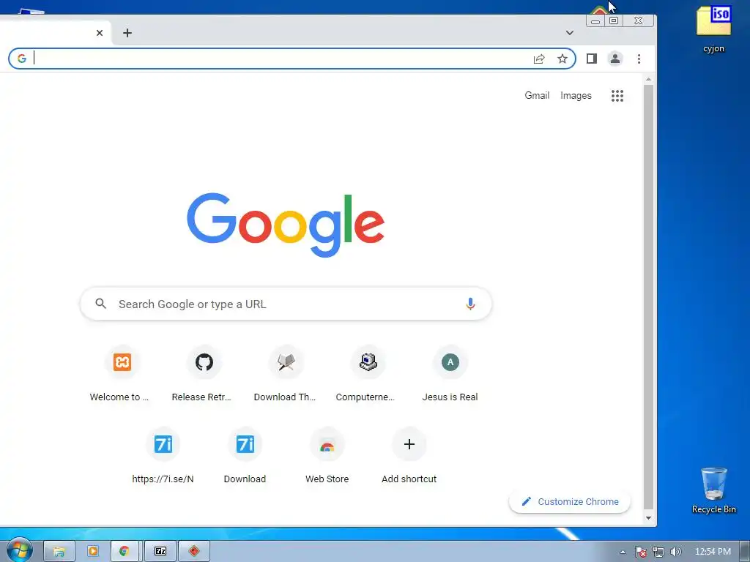Click the scrollbar down arrow
Screen dimensions: 750x562
click(649, 518)
